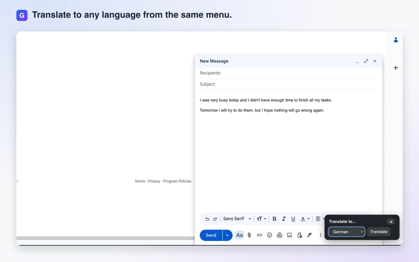Viewport: 419px width, 262px height.
Task: Expand New Message to full screen
Action: (x=366, y=61)
